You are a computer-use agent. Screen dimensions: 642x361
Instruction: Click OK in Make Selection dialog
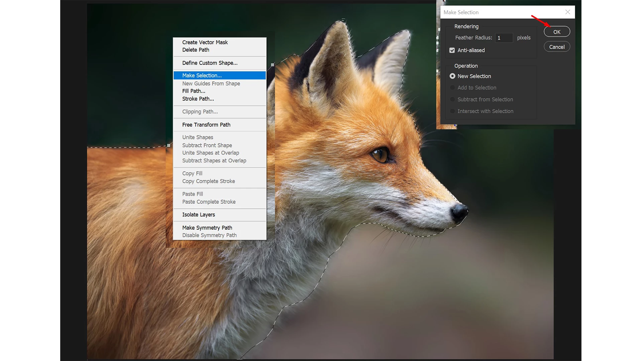pos(557,32)
